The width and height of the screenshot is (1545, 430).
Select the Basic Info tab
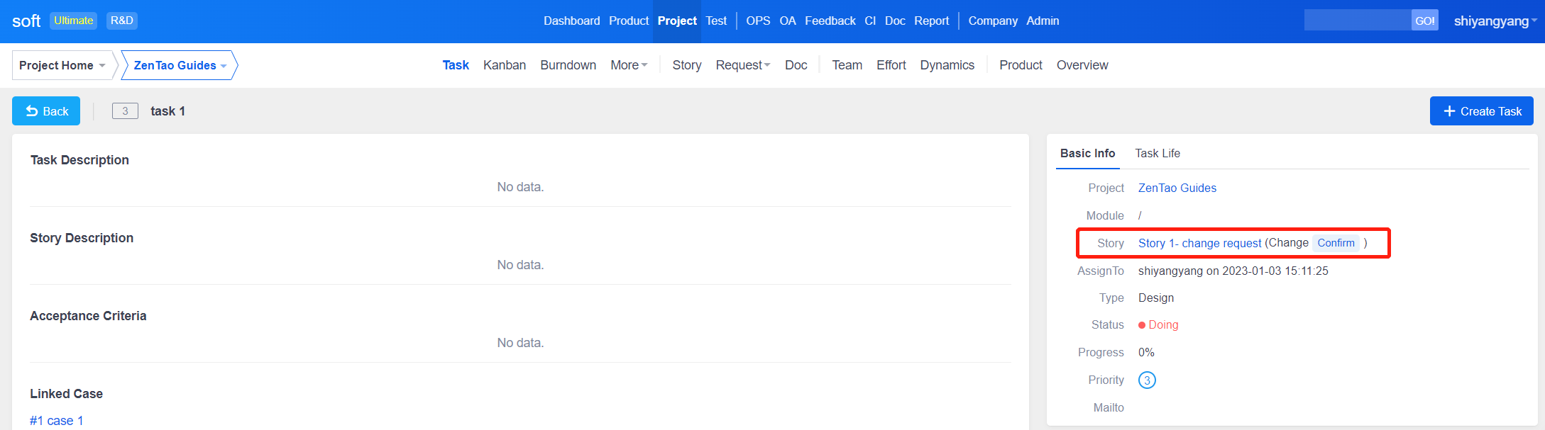1087,153
